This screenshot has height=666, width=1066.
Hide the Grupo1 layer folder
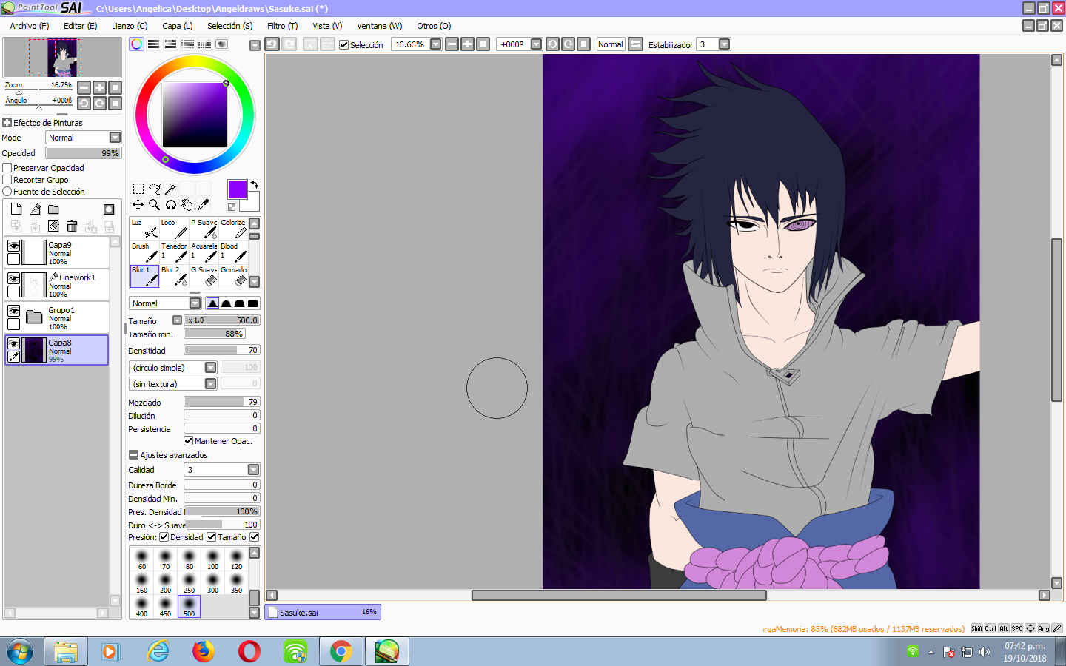pyautogui.click(x=13, y=311)
